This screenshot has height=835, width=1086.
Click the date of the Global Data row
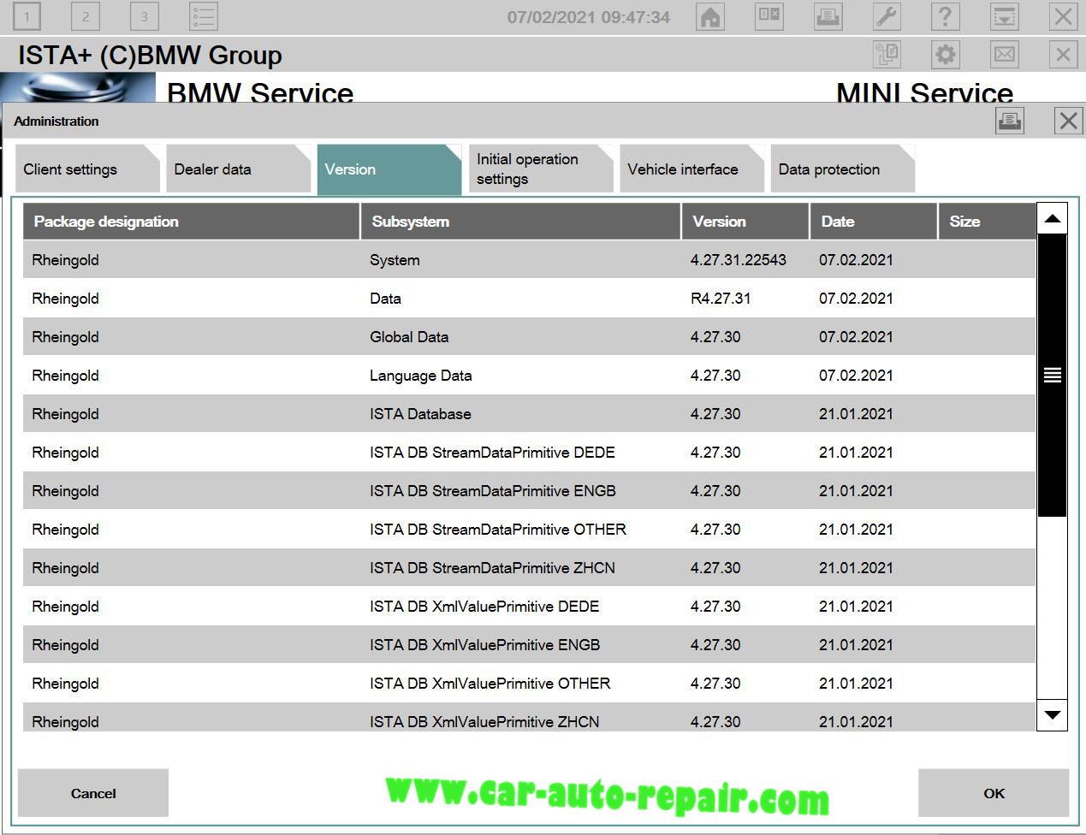pos(856,337)
